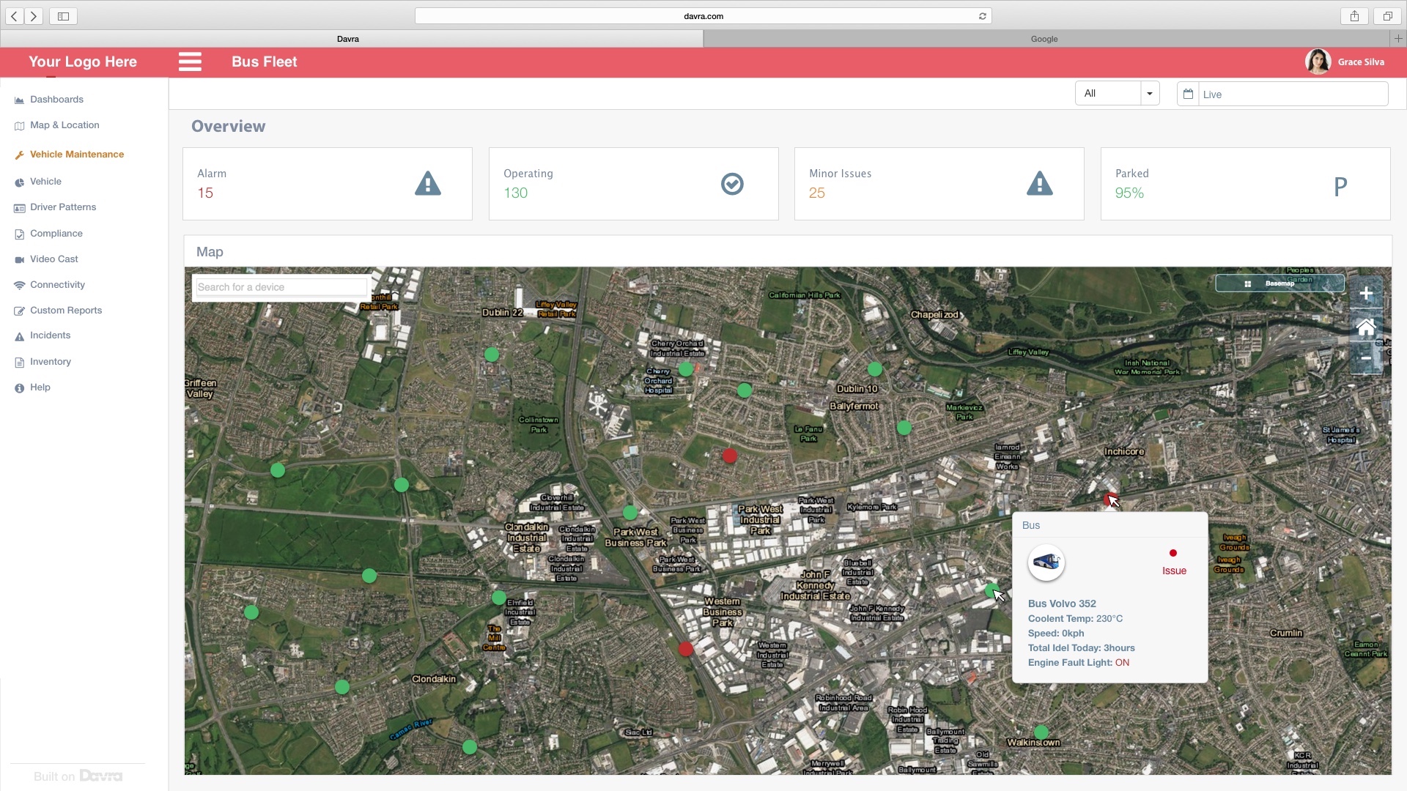Screen dimensions: 1407x791
Task: Click green marker near Walkinstown
Action: tap(1041, 732)
